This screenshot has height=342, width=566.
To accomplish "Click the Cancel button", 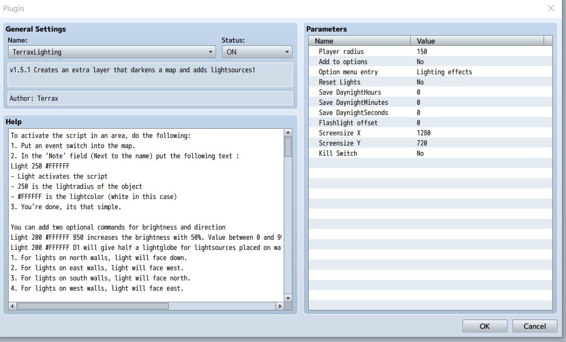I will click(534, 326).
